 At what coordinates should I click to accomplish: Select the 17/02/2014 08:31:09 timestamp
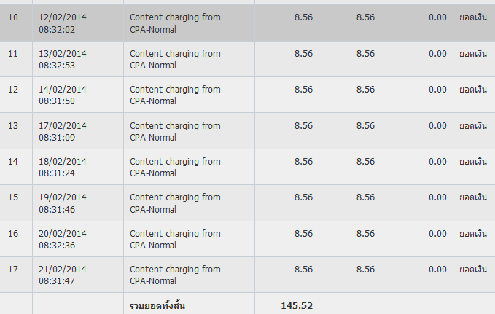point(63,132)
